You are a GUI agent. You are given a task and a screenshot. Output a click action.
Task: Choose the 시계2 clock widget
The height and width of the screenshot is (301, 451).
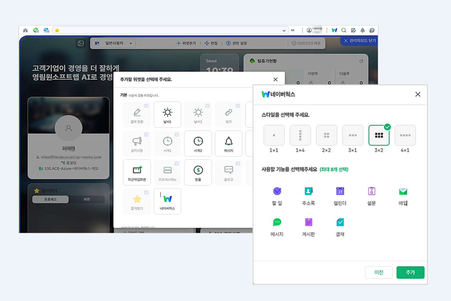click(198, 143)
